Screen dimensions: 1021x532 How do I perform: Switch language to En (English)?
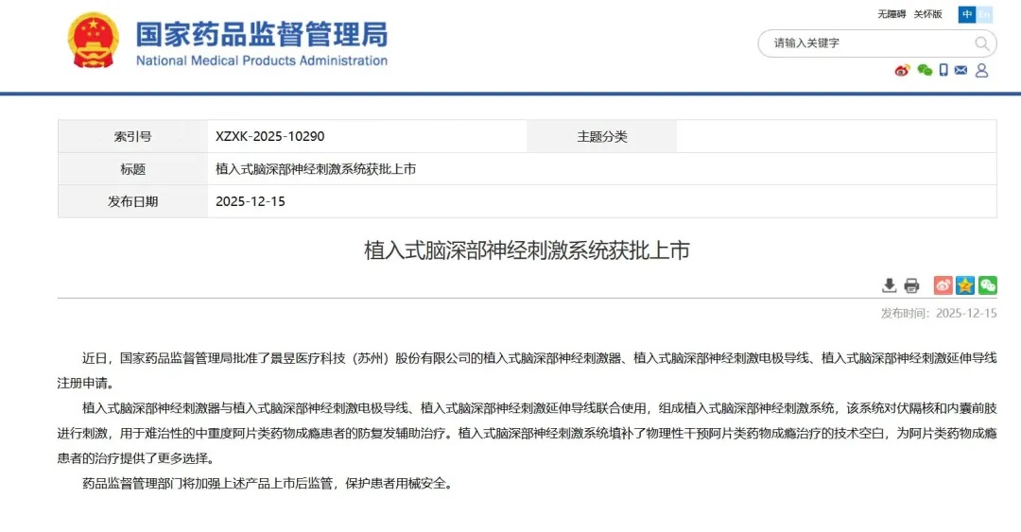point(984,14)
